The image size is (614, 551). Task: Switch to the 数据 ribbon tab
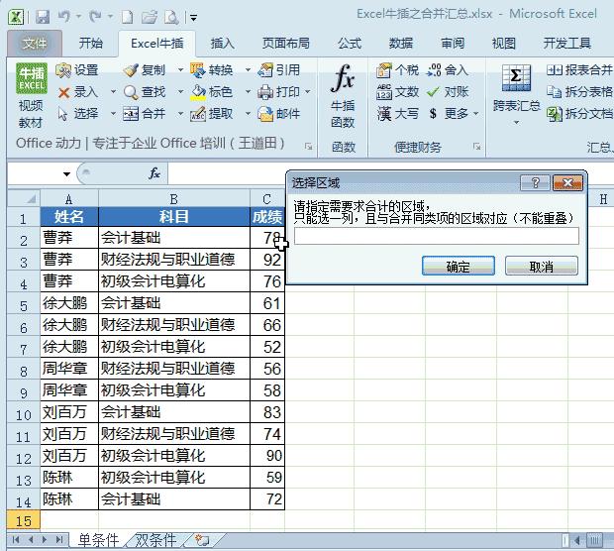401,43
